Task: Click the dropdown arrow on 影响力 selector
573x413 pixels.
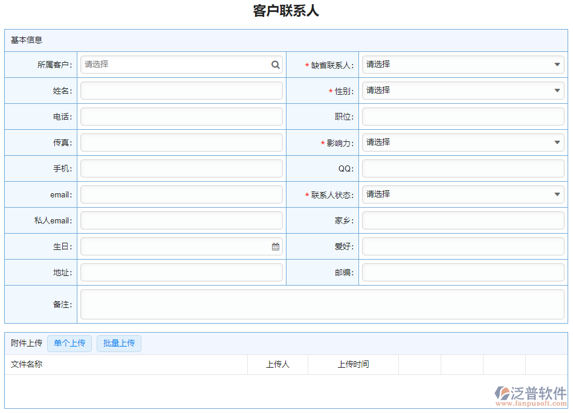Action: tap(557, 142)
